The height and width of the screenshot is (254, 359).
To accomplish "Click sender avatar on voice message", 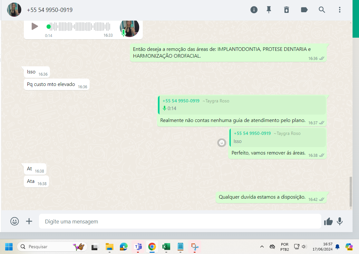I will click(x=129, y=28).
